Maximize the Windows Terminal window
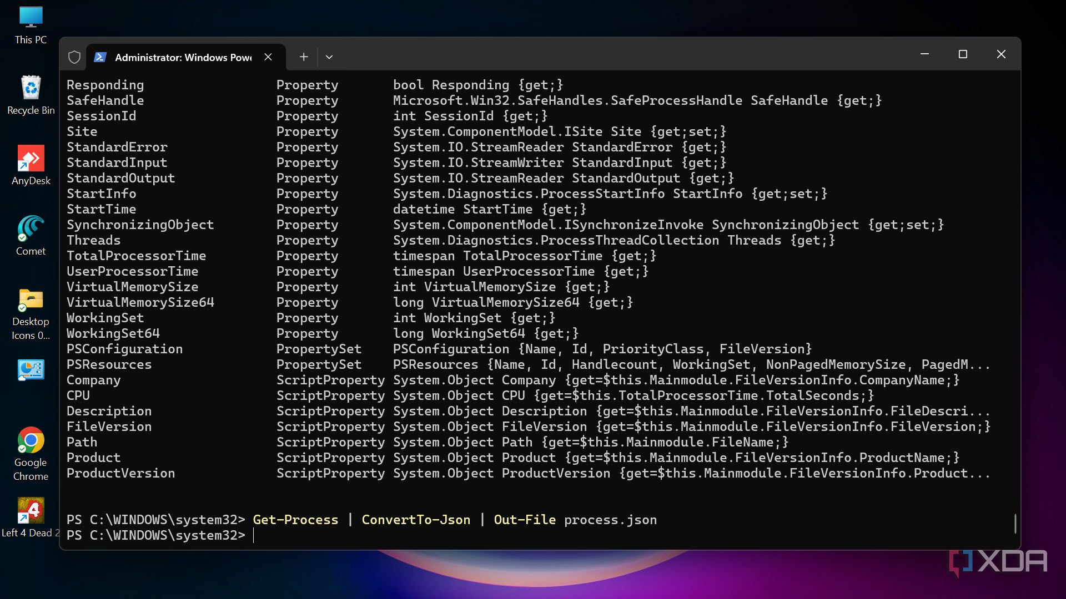This screenshot has width=1066, height=599. tap(963, 54)
